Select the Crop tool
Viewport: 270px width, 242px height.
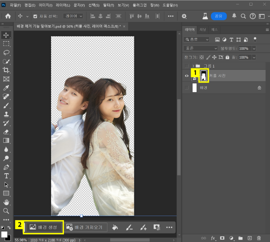(x=6, y=70)
